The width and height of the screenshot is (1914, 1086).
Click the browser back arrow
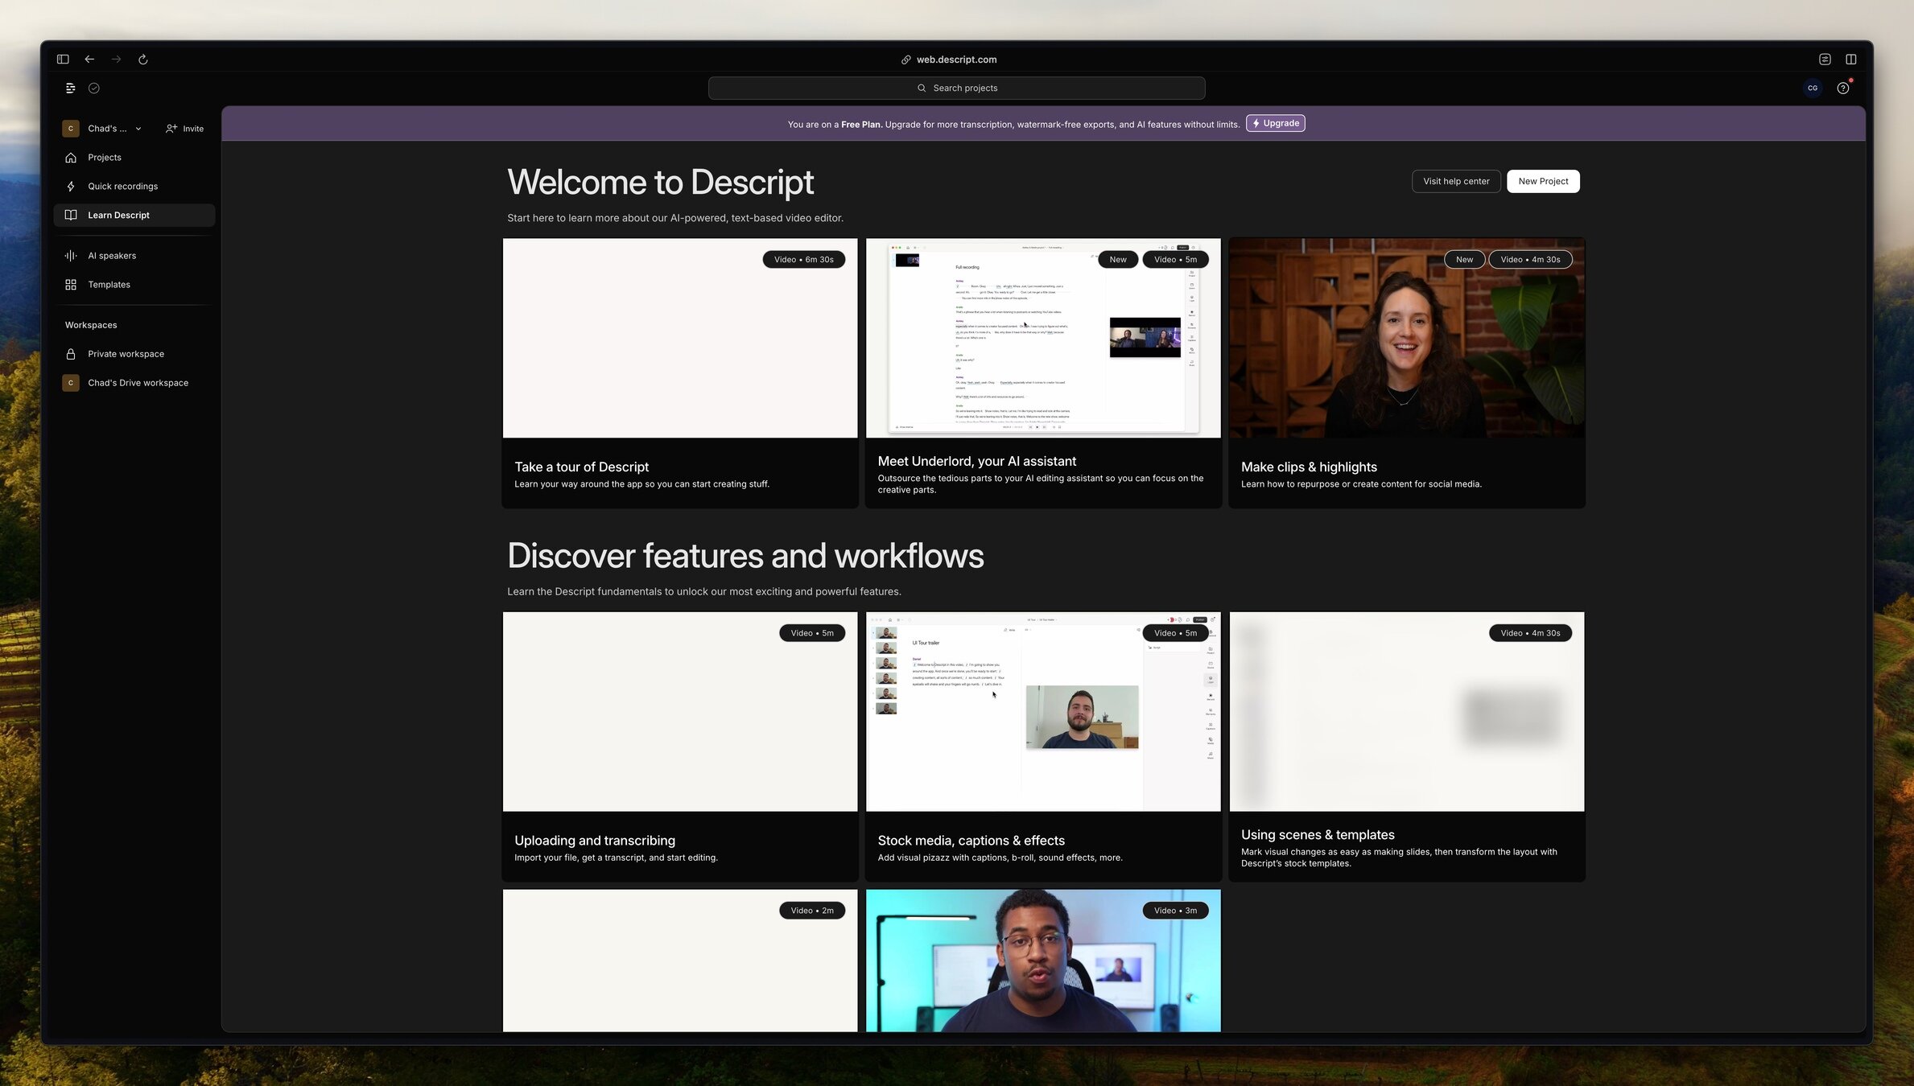coord(89,60)
